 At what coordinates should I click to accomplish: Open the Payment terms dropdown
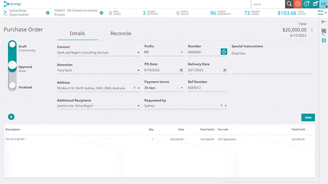coord(182,88)
